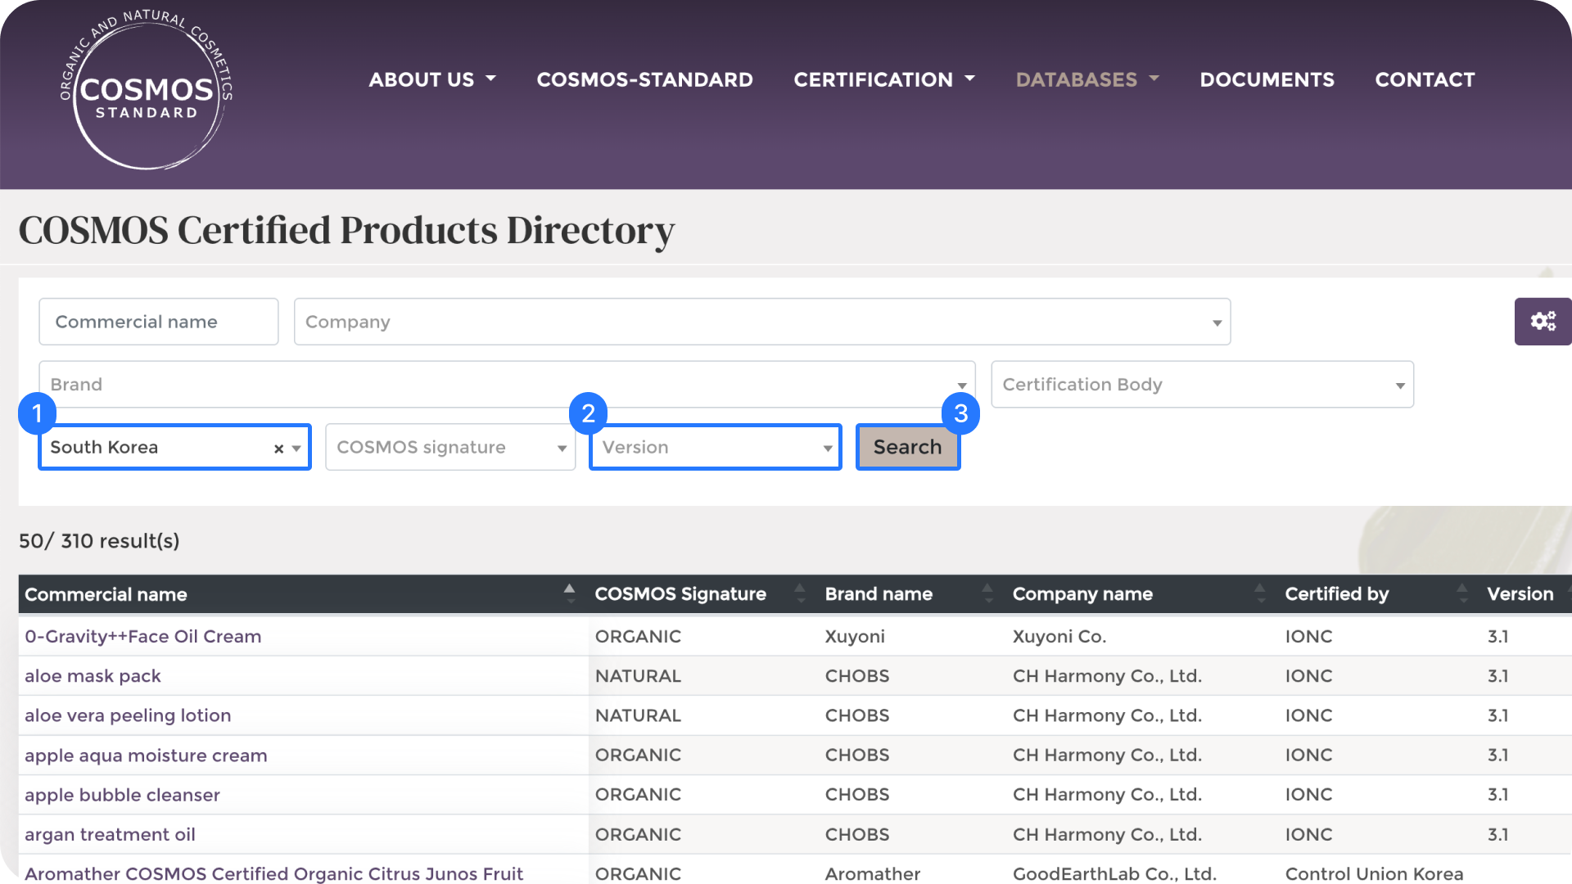Sort by Company name column arrows
1572x884 pixels.
pos(1260,594)
